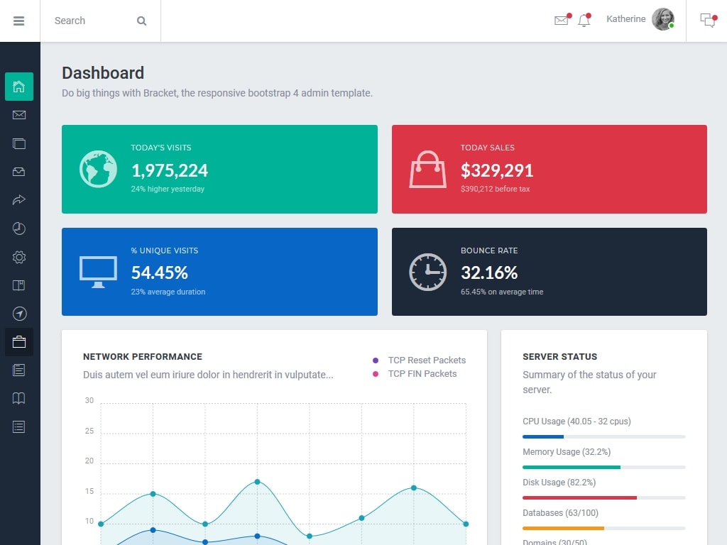Click the stacked cards icon in the sidebar
Image resolution: width=727 pixels, height=545 pixels.
[19, 143]
